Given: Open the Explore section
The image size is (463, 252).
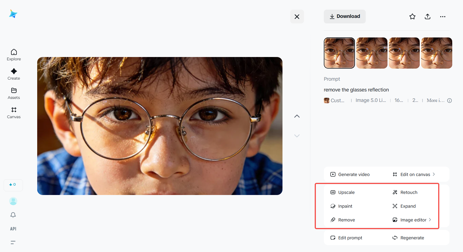Looking at the screenshot, I should pos(14,55).
